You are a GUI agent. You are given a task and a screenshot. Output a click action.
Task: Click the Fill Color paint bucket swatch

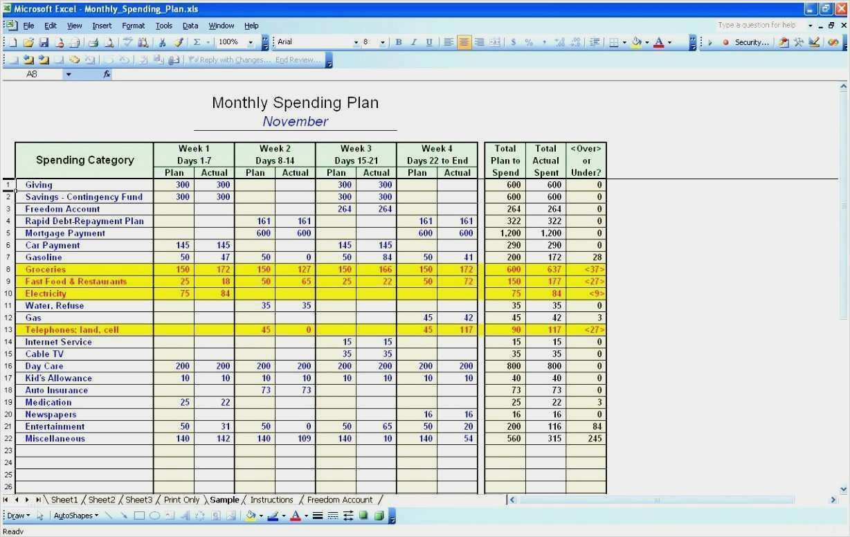pos(636,42)
